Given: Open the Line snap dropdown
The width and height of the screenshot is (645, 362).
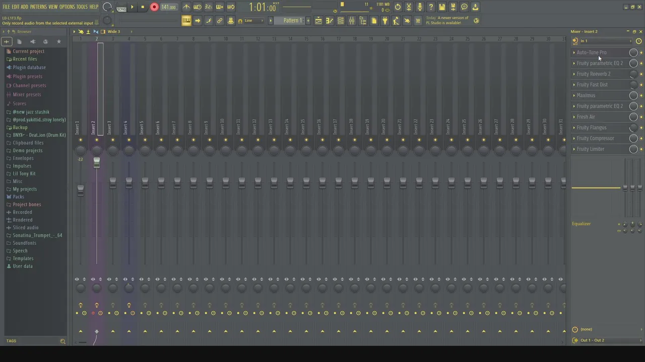Looking at the screenshot, I should point(254,21).
